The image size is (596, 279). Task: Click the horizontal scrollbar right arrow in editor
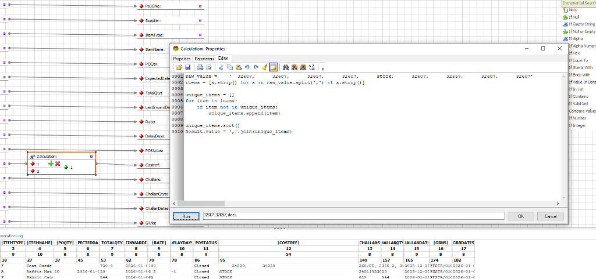[558, 203]
